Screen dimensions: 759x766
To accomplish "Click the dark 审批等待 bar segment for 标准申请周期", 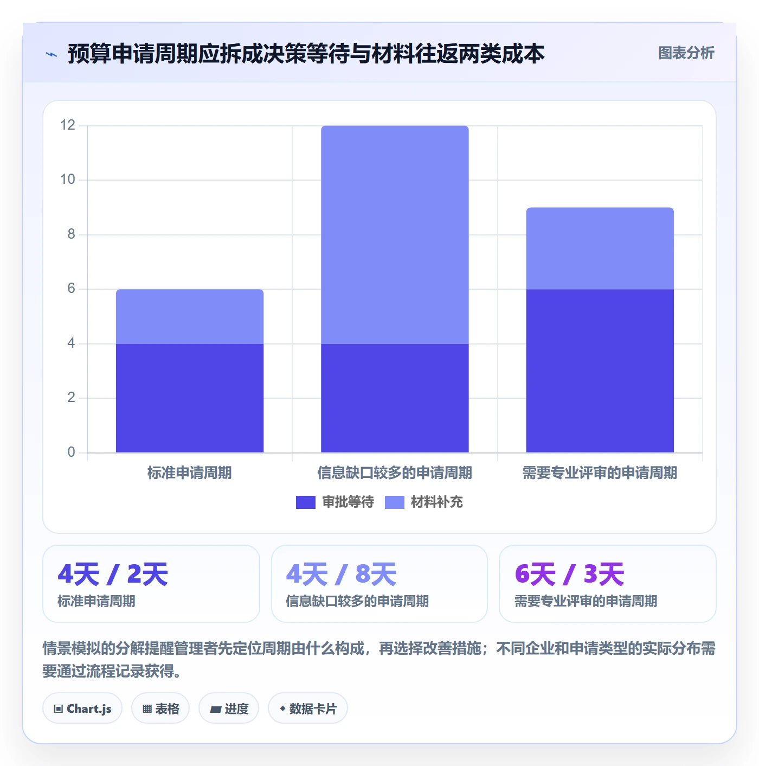I will click(190, 398).
